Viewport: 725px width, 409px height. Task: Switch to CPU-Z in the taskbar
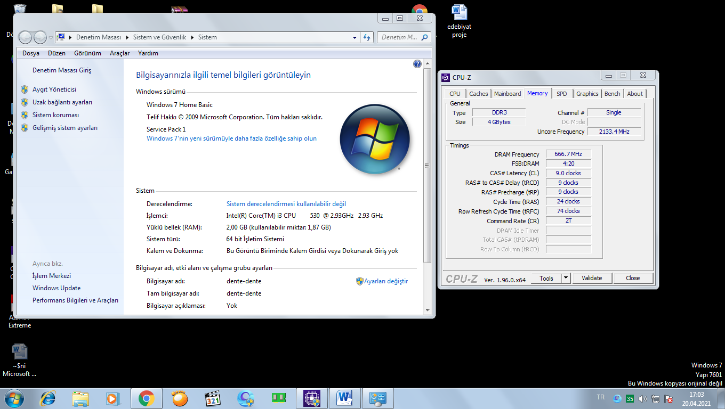[311, 398]
